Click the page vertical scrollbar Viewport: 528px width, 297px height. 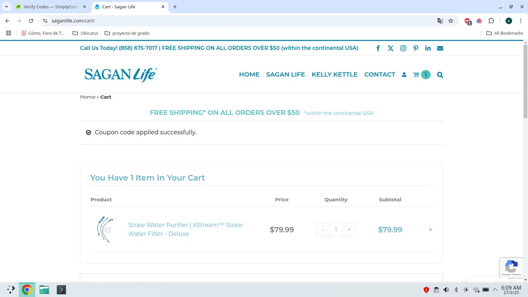tap(525, 81)
